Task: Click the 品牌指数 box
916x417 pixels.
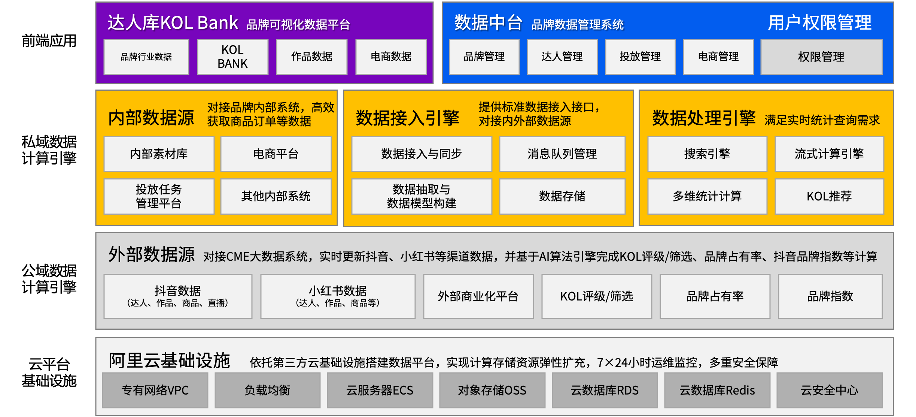Action: (x=830, y=296)
